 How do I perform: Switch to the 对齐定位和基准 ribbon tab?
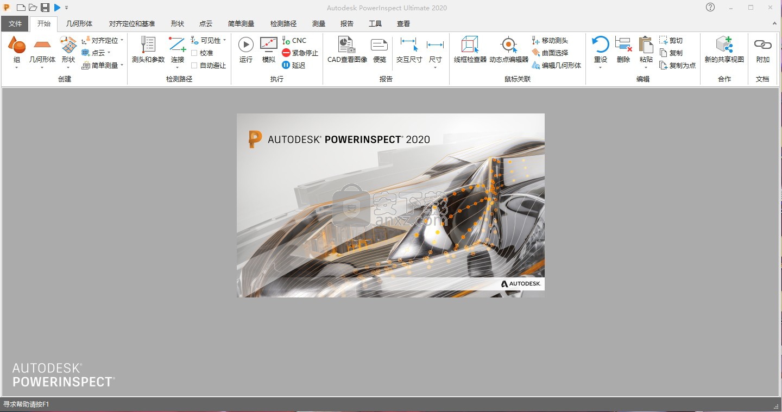tap(132, 24)
